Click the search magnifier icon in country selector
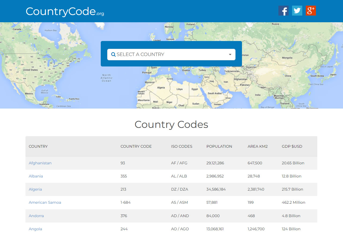 point(113,54)
